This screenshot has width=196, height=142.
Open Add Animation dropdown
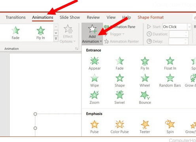point(92,34)
